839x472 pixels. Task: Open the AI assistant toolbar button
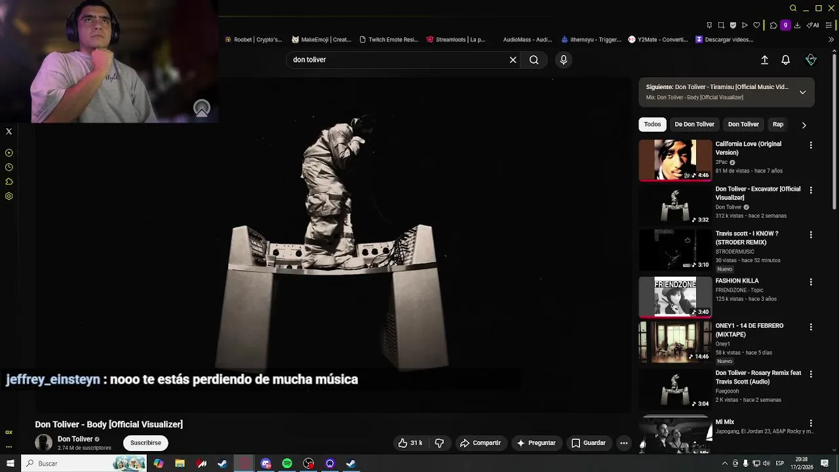click(812, 26)
